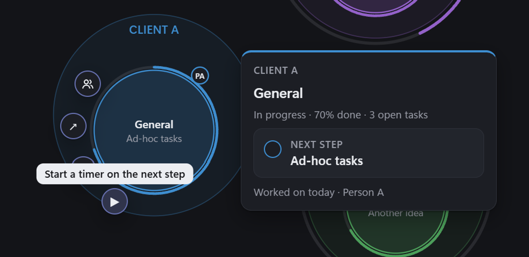Image resolution: width=529 pixels, height=257 pixels.
Task: Click the Start a timer tooltip
Action: tap(115, 174)
